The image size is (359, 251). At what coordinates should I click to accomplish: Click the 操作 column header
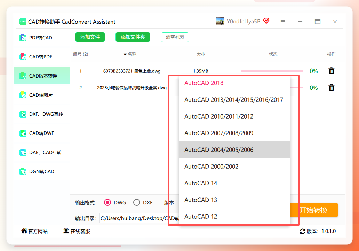click(331, 54)
